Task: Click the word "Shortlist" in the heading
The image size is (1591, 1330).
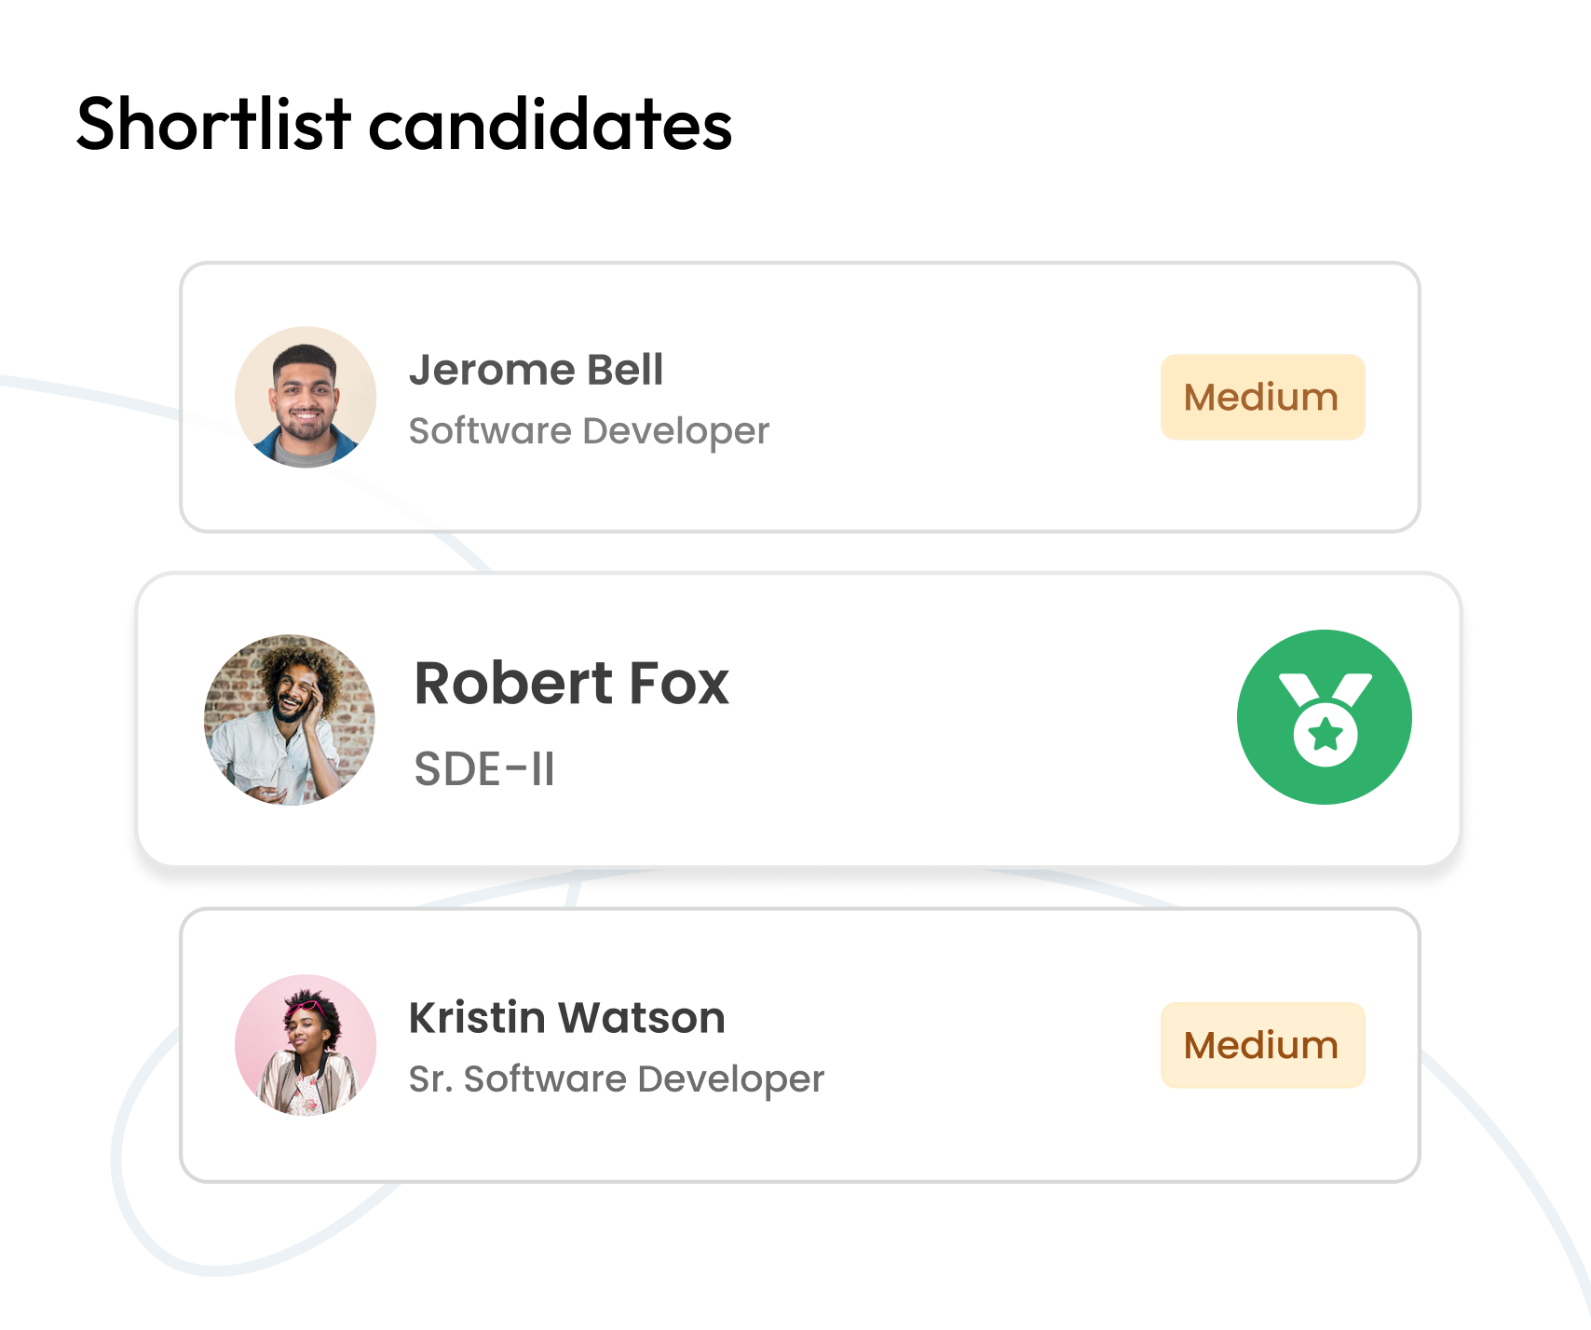Action: click(x=213, y=124)
